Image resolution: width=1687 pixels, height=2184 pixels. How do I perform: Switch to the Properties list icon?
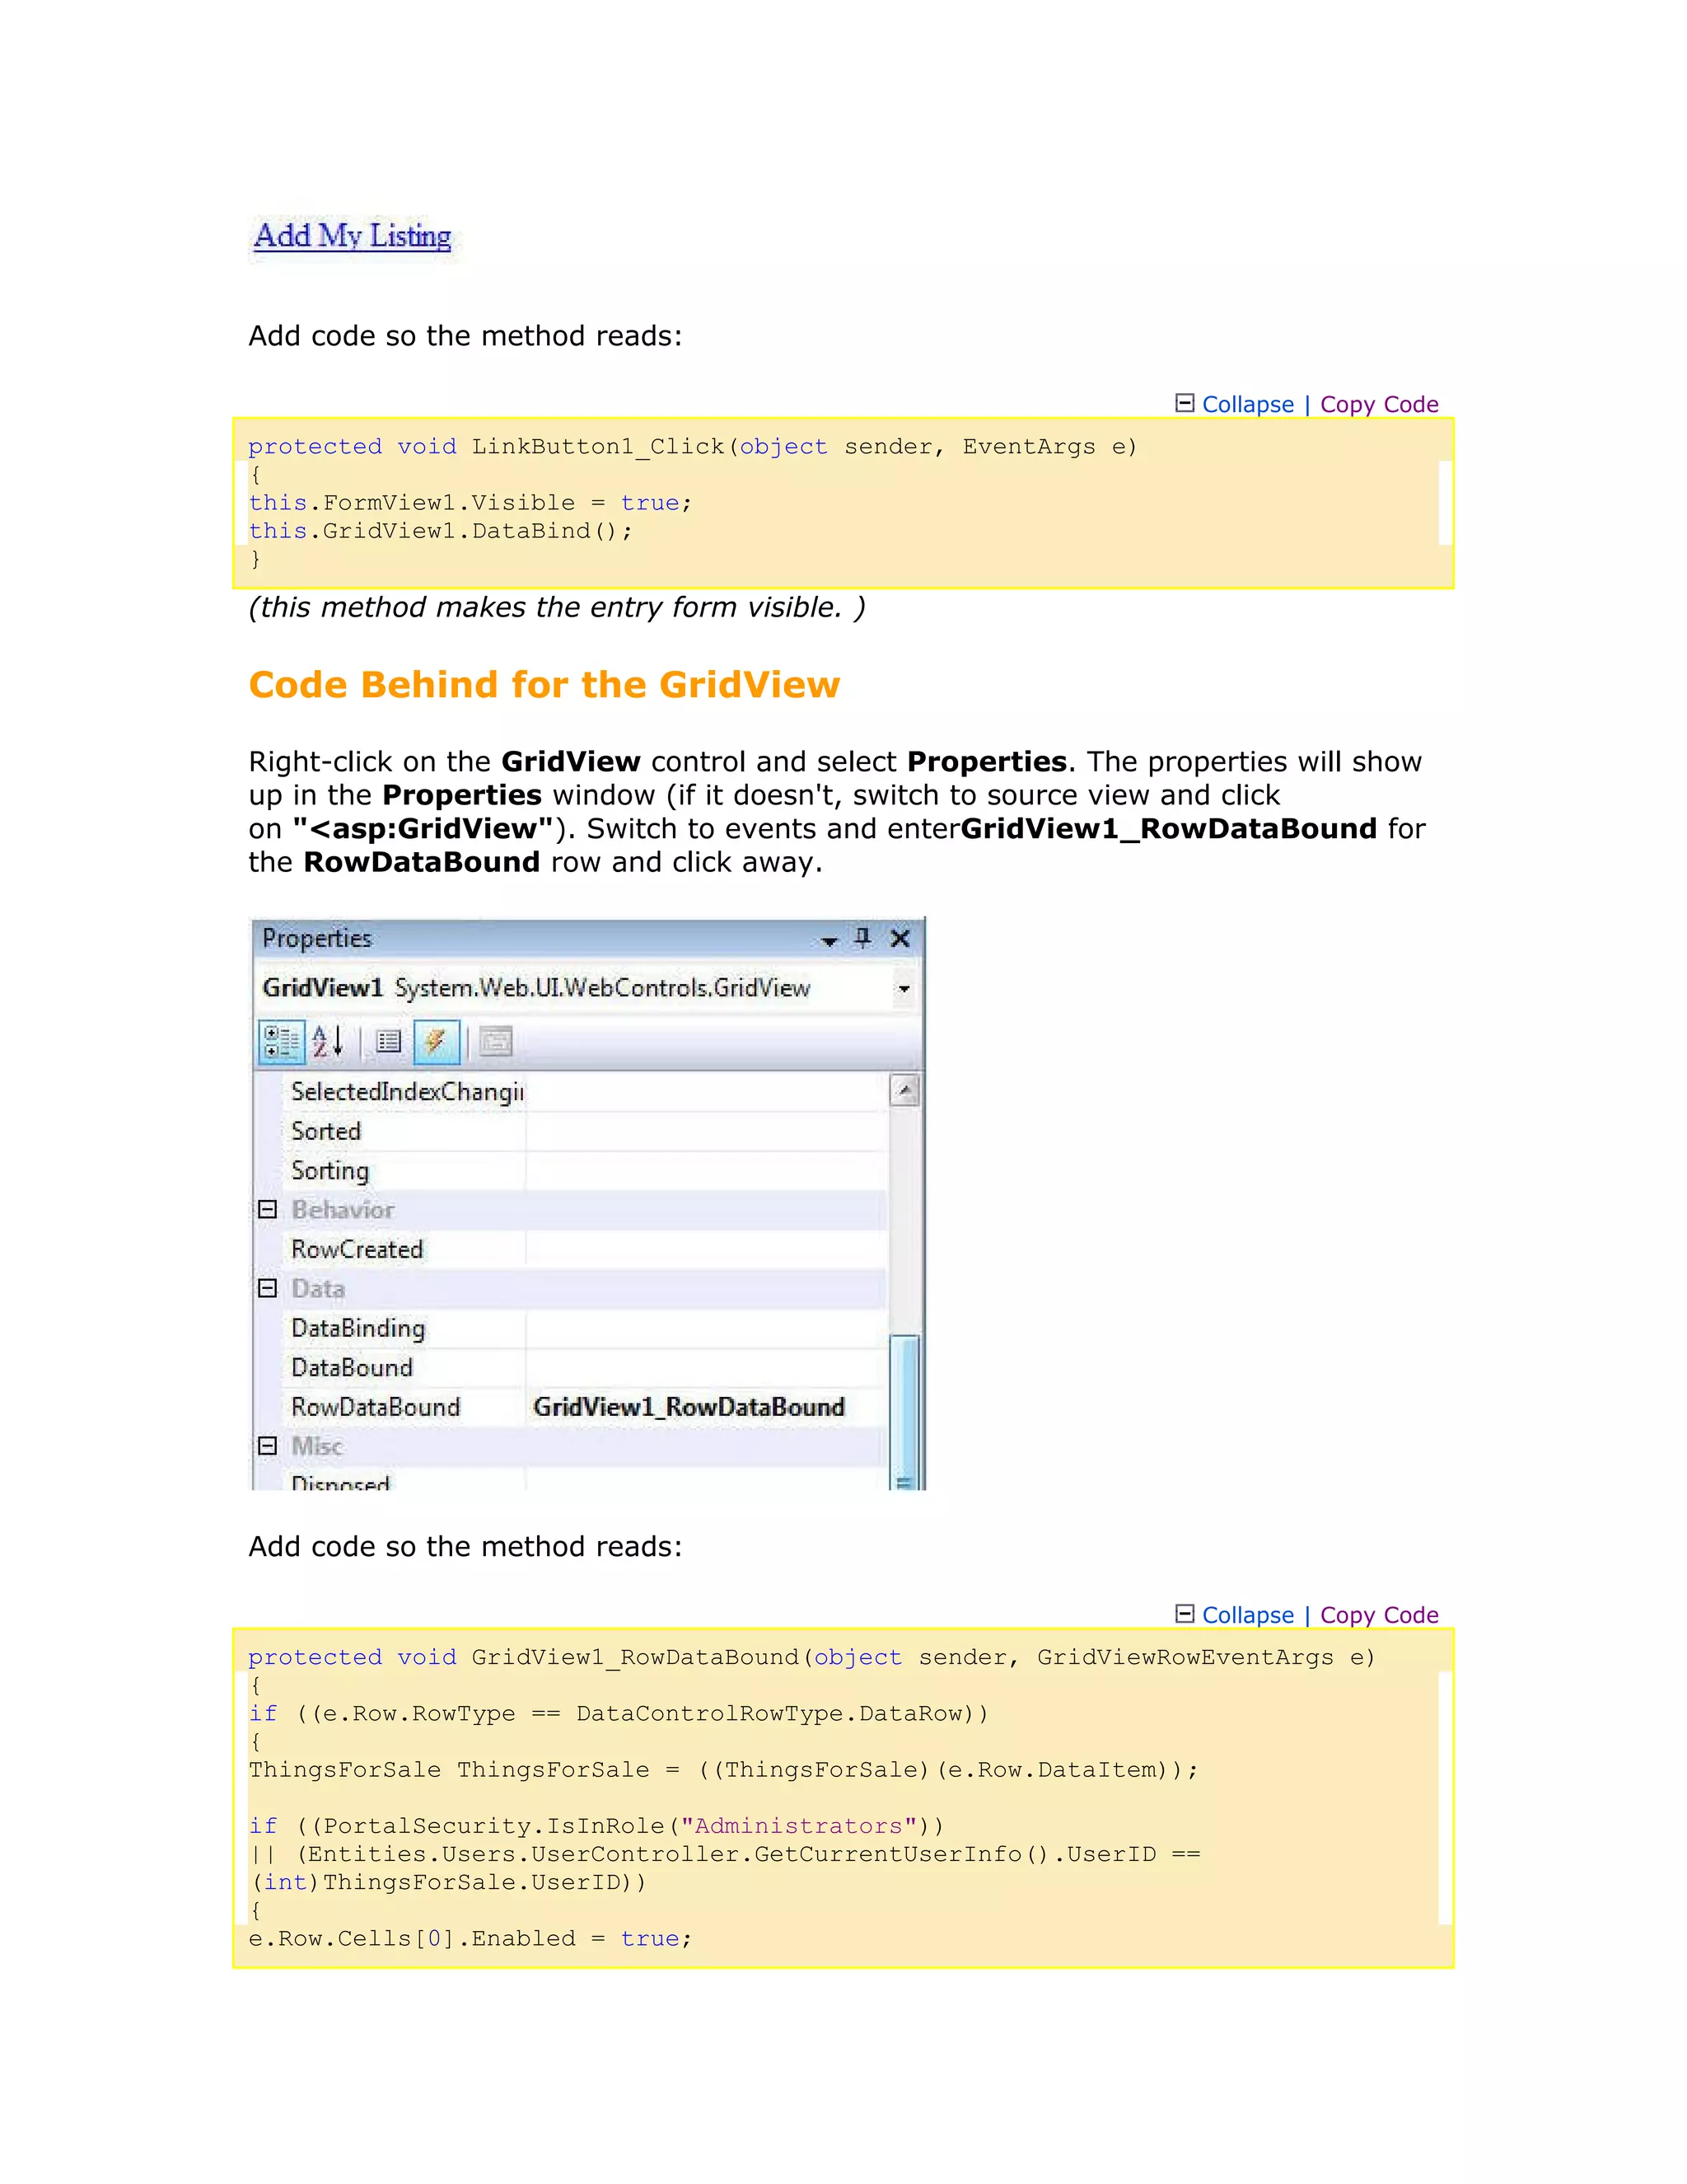click(x=388, y=1042)
